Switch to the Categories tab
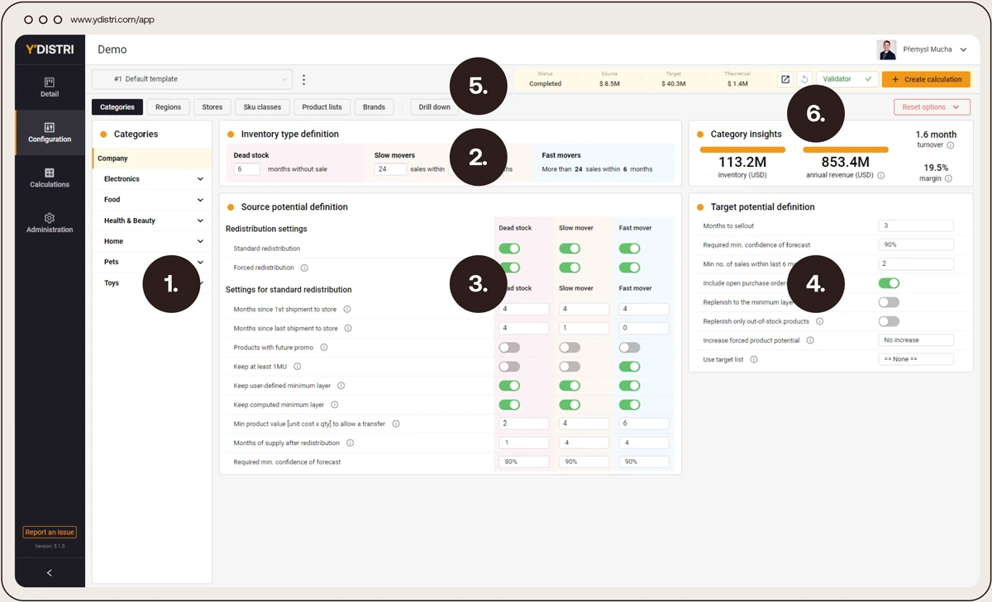Image resolution: width=992 pixels, height=602 pixels. click(117, 107)
